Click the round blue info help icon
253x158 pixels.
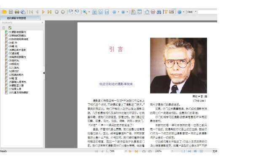pos(180,12)
